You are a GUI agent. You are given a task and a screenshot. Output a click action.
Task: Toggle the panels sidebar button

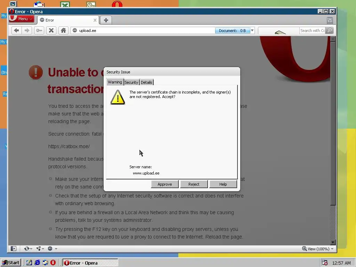[14, 249]
